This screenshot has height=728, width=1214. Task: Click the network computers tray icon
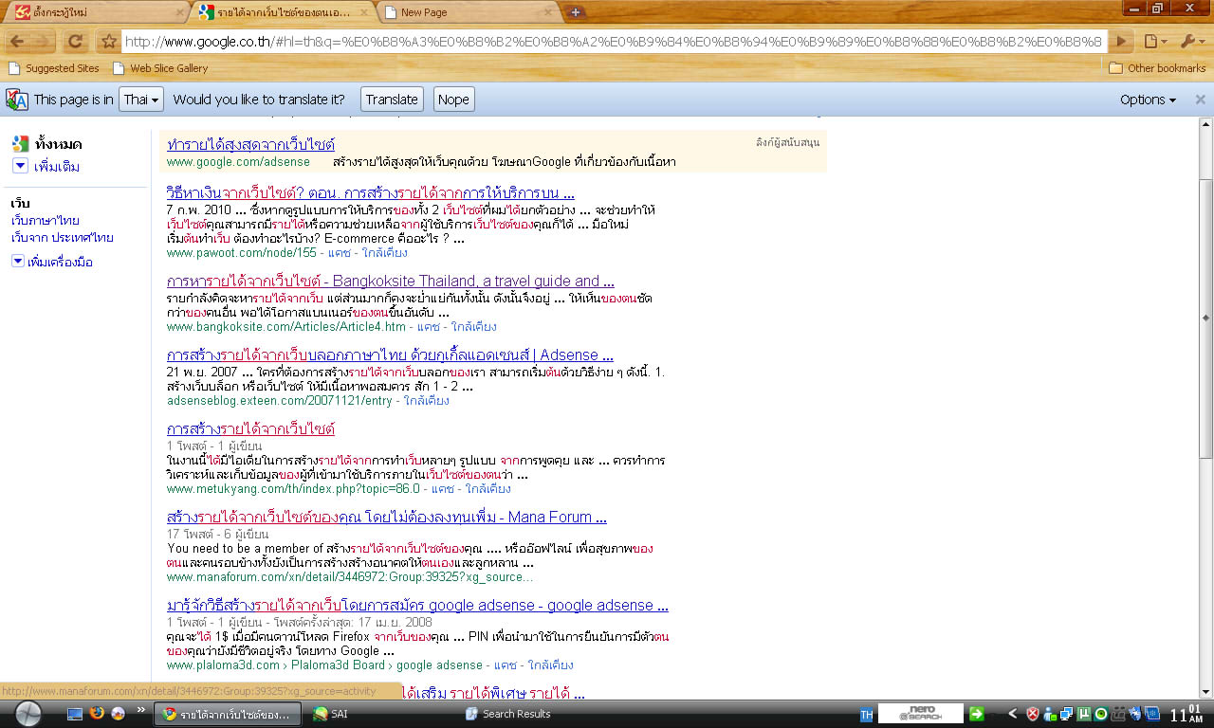[x=1067, y=714]
